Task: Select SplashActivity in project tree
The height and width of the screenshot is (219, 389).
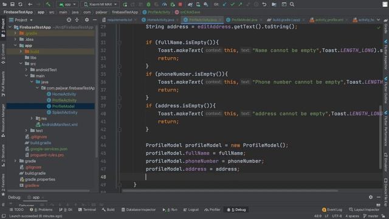Action: click(x=65, y=112)
